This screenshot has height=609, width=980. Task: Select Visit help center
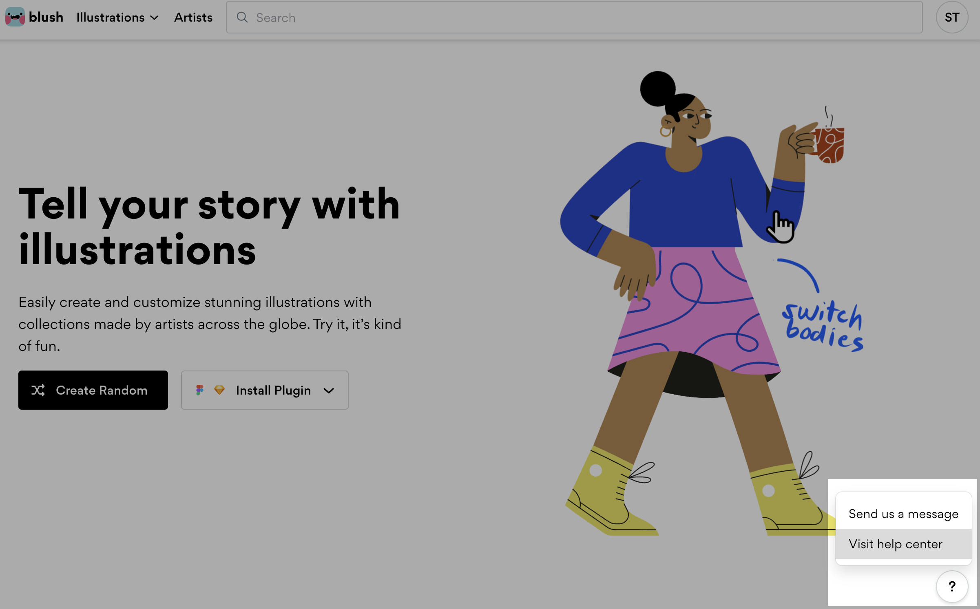click(896, 544)
